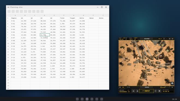Click the warning triangle icon beside FORFEIT
Image resolution: width=180 pixels, height=101 pixels.
click(x=137, y=91)
